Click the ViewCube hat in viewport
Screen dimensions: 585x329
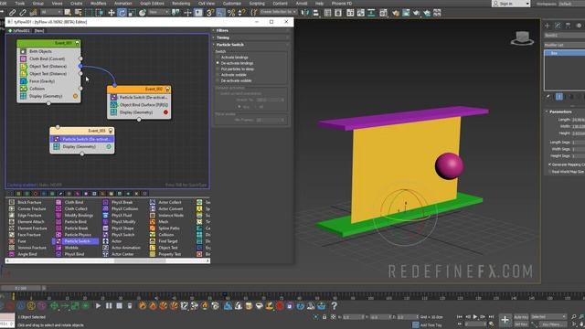(522, 37)
